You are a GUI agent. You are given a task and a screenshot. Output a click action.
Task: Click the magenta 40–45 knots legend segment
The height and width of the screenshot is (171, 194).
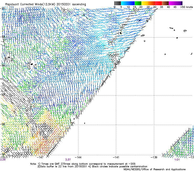click(172, 3)
